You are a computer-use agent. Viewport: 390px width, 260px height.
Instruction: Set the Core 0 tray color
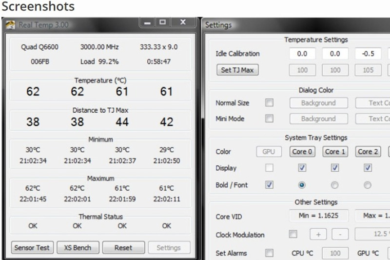tap(302, 152)
